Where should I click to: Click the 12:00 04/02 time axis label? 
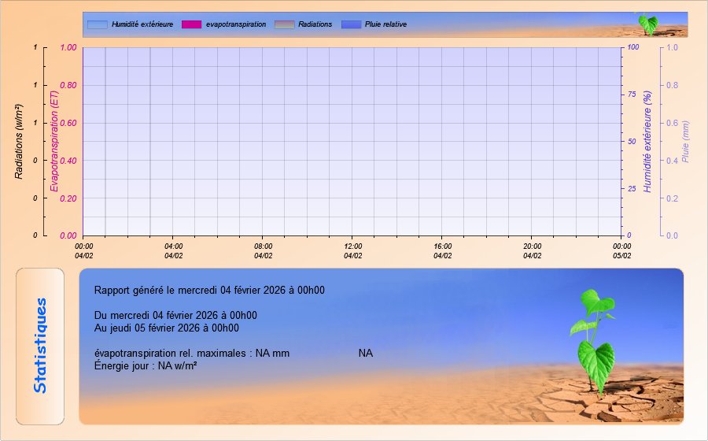click(352, 250)
